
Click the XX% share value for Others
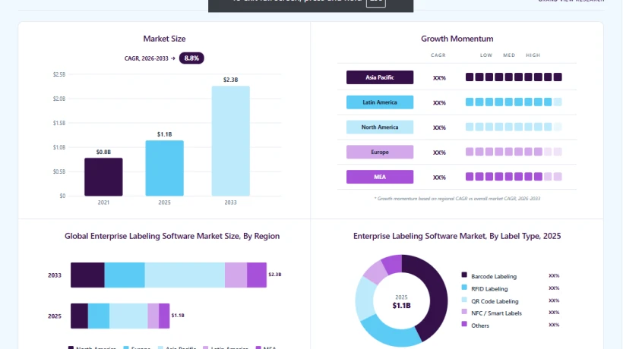click(x=554, y=325)
